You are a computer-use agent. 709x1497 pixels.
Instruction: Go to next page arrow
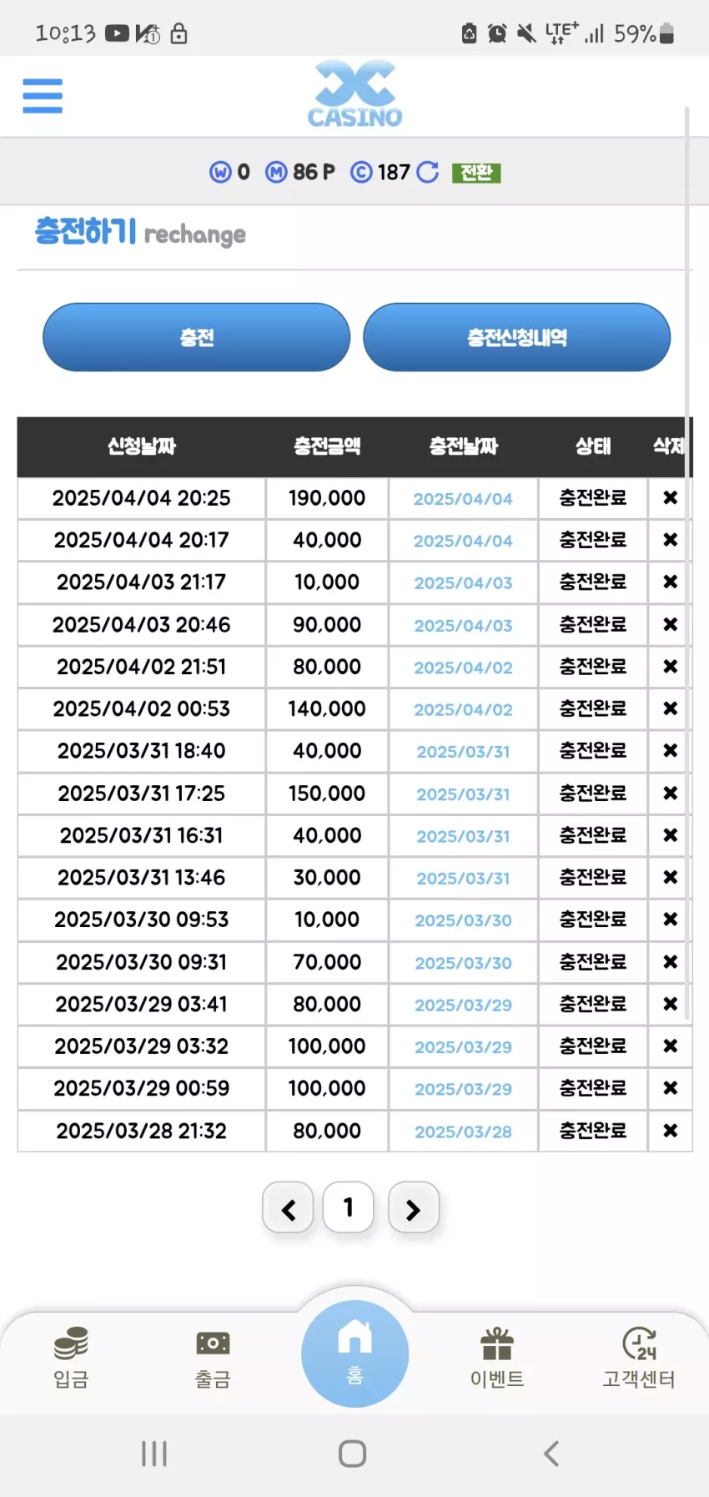[x=414, y=1207]
